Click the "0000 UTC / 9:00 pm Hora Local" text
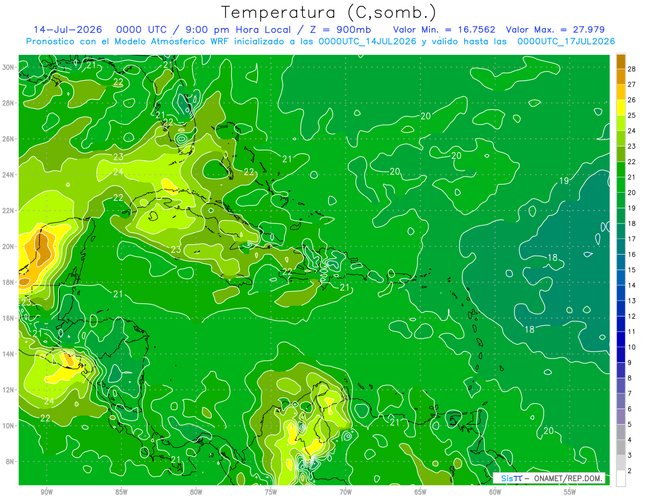Screen dimensions: 646x499 (x=203, y=30)
